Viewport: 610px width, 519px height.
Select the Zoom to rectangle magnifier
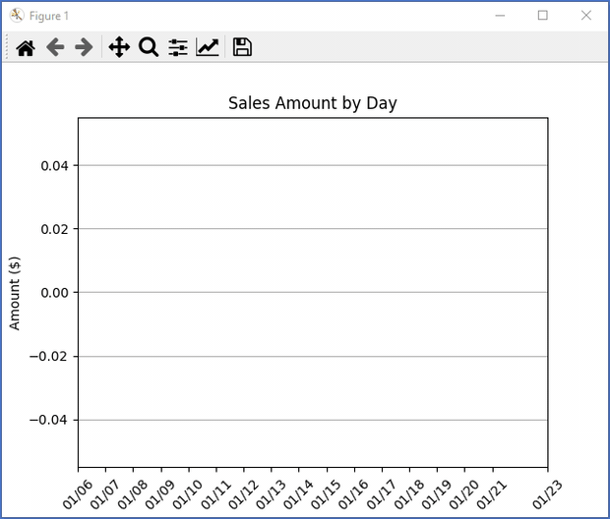coord(149,47)
